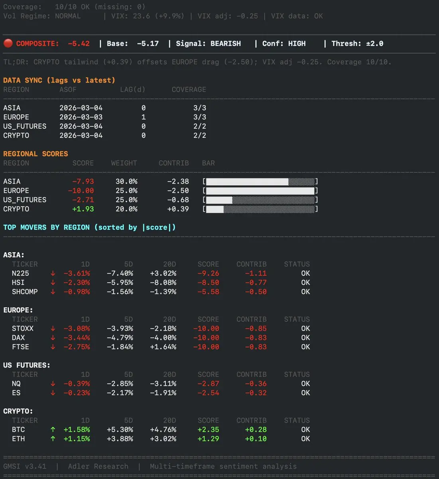Click the CRYPTO regional score bar
The height and width of the screenshot is (479, 439).
[x=260, y=209]
